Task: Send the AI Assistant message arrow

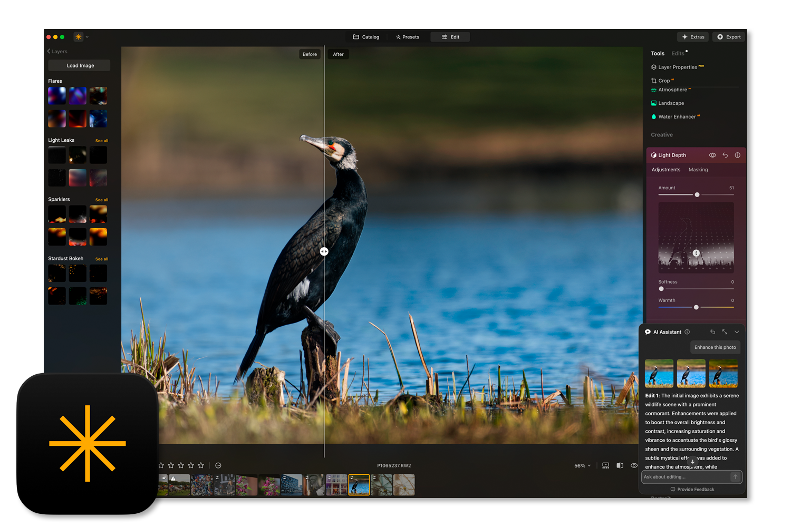Action: point(735,477)
